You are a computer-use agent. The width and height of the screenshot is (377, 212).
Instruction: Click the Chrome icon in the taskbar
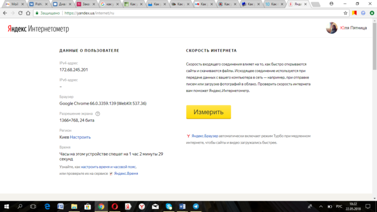(x=101, y=207)
